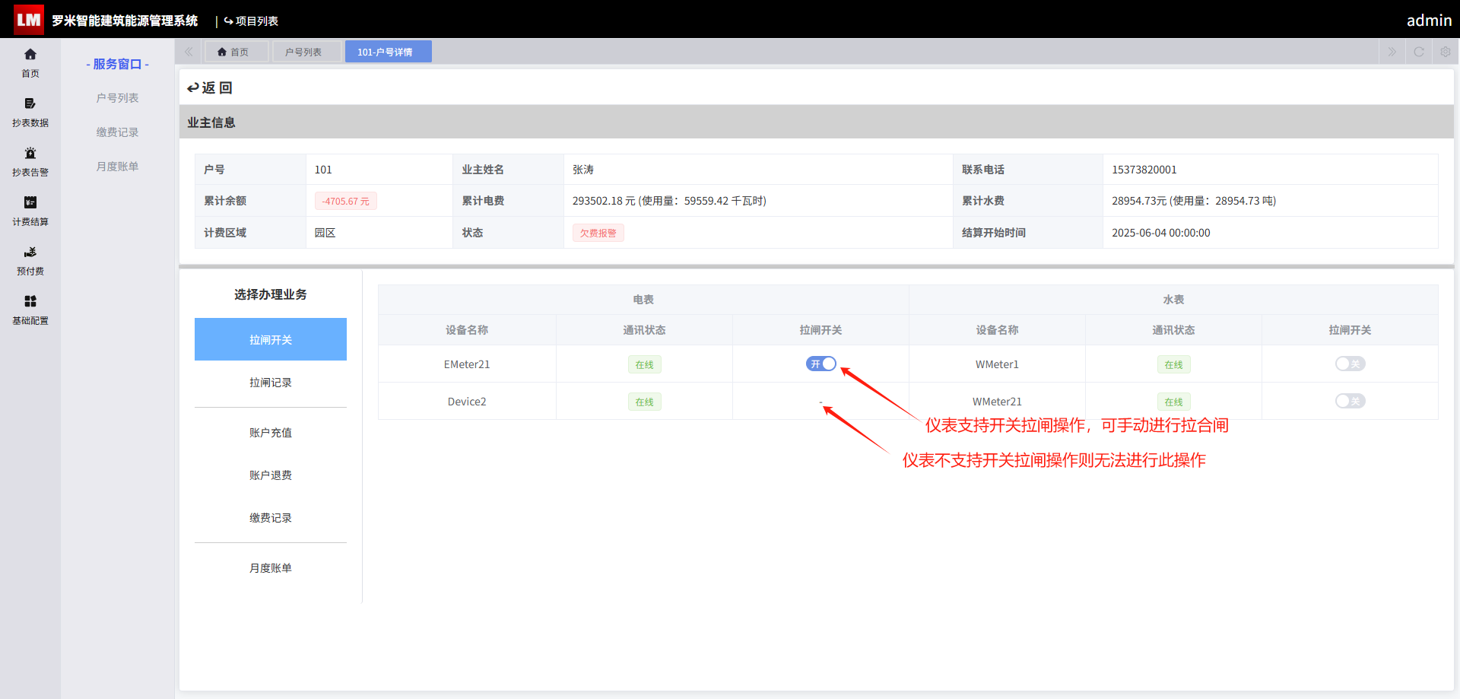This screenshot has width=1460, height=699.
Task: Click the 电表 table group header
Action: coord(643,300)
